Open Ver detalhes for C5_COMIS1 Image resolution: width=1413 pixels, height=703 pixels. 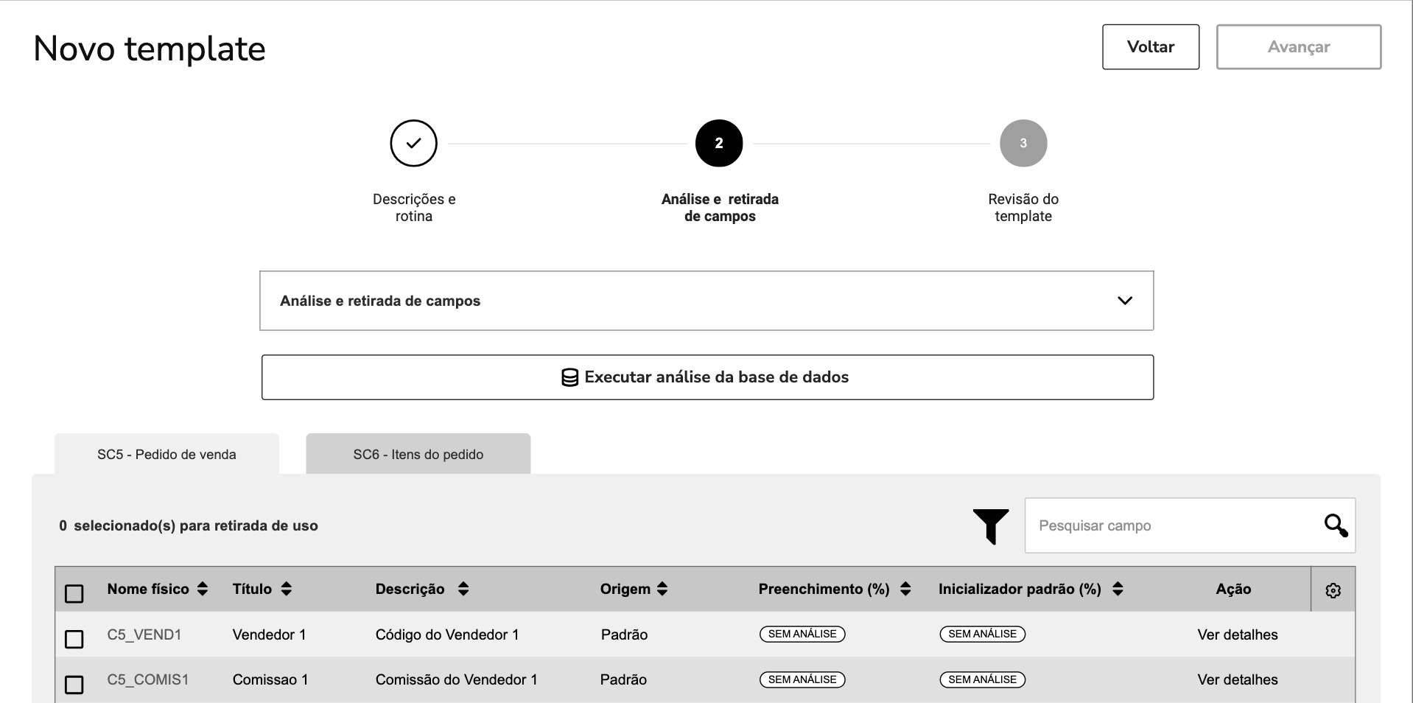click(1238, 679)
